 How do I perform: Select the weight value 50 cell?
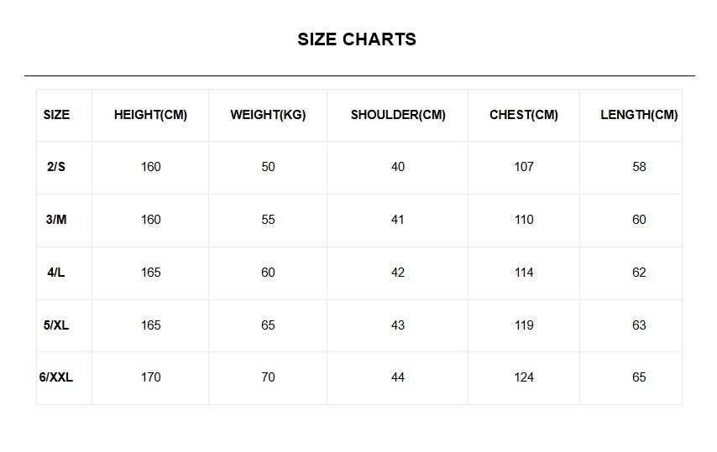268,167
